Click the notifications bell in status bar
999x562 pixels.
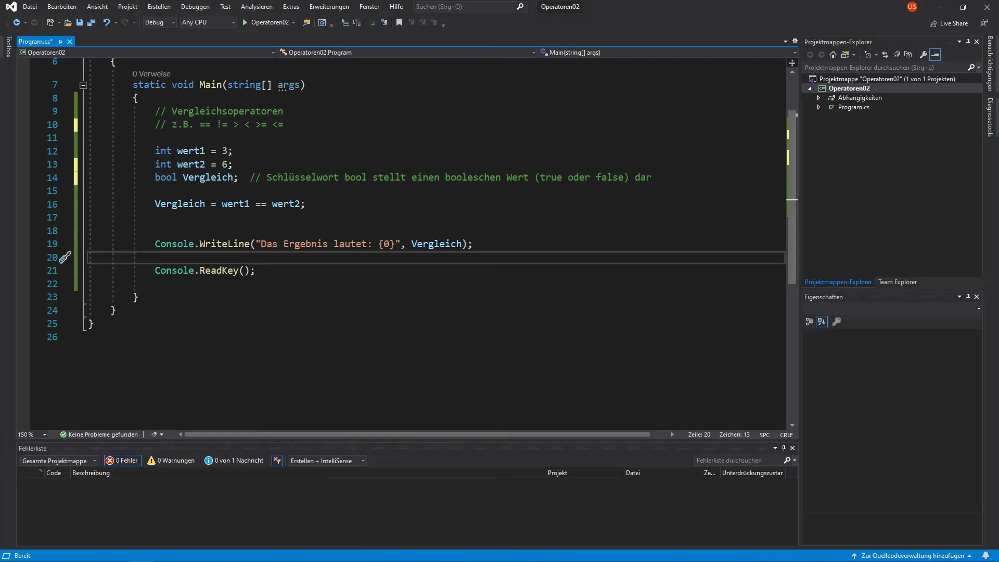(x=985, y=555)
